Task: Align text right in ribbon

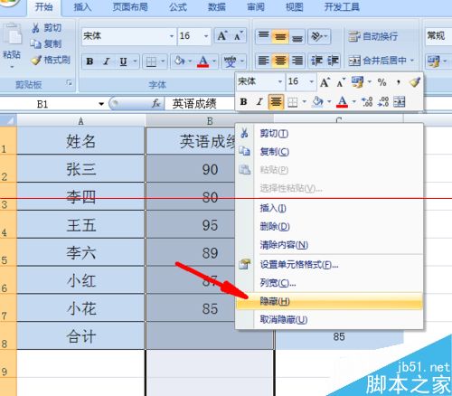Action: [297, 61]
